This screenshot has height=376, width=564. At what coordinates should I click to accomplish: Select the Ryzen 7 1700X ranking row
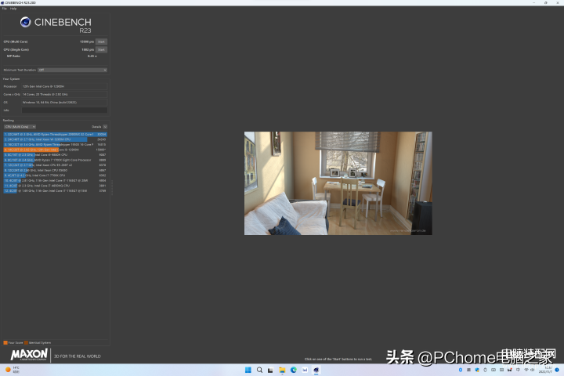(56, 160)
